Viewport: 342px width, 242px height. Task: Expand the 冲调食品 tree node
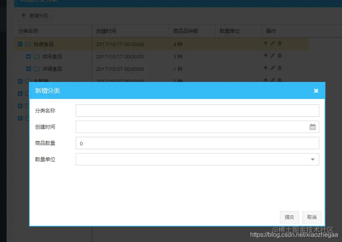click(28, 69)
